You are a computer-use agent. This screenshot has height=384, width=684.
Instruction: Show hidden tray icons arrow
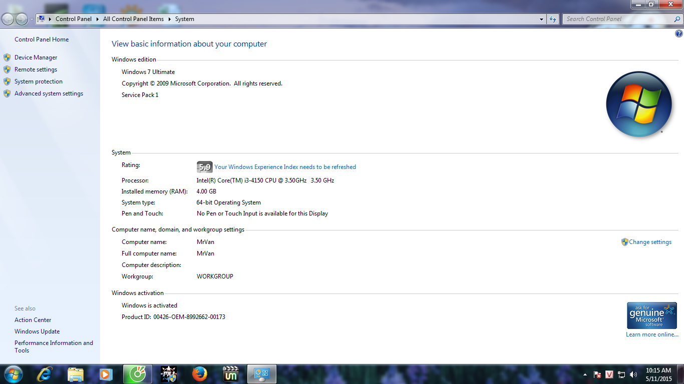pyautogui.click(x=585, y=374)
